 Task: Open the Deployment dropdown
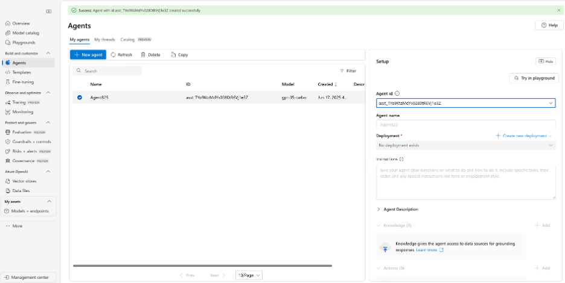click(465, 145)
